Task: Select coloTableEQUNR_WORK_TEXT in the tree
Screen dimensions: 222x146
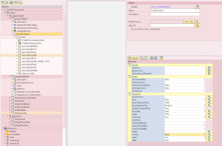Action: (x=36, y=61)
